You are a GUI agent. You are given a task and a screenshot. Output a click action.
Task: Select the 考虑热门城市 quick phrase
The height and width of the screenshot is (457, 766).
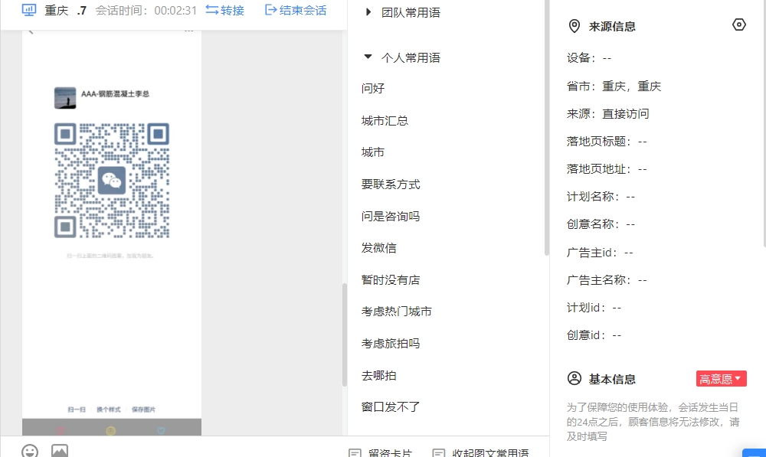coord(397,312)
